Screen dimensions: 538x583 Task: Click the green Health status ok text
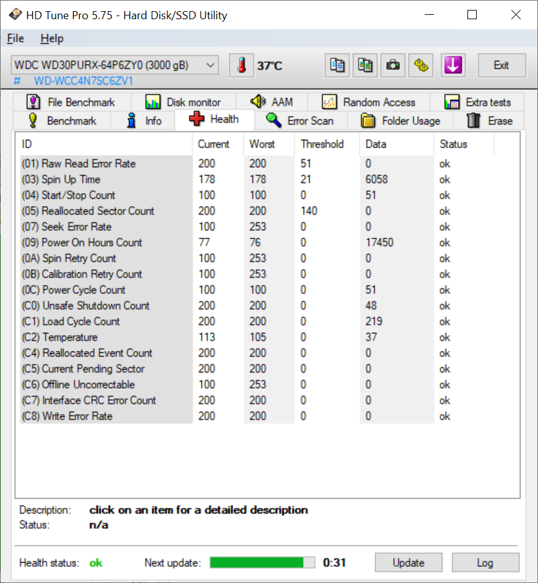95,563
